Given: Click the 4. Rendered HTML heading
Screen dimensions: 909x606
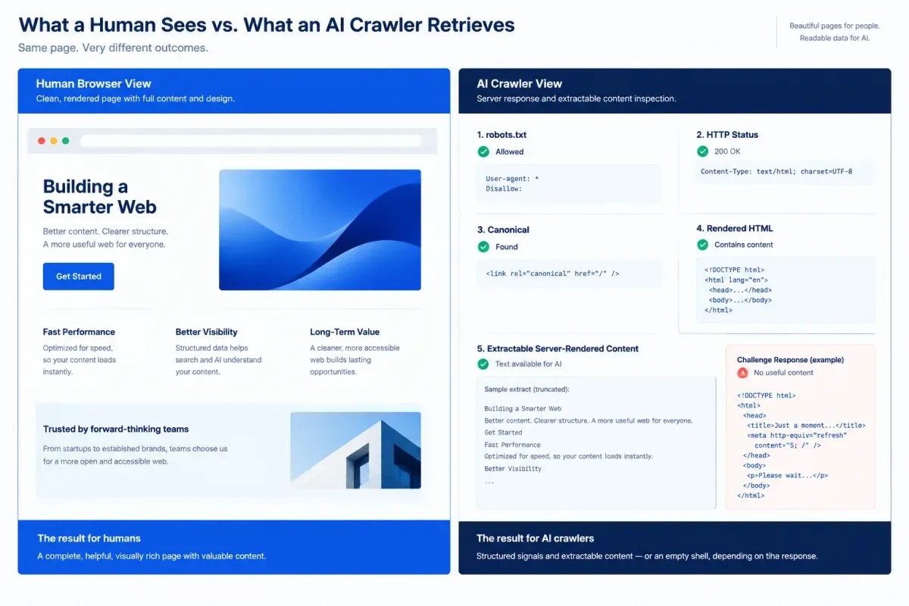Looking at the screenshot, I should point(735,228).
